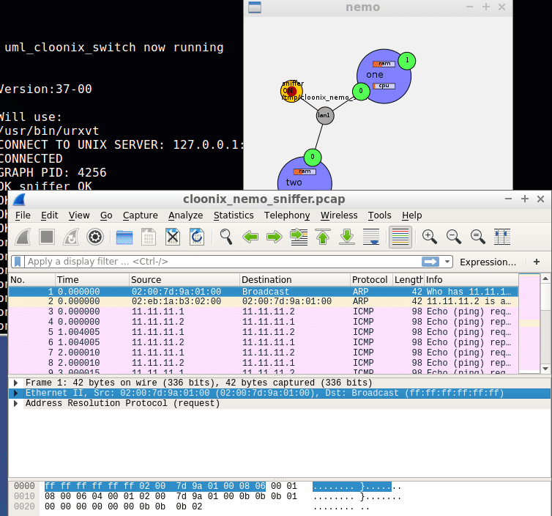Screen dimensions: 552x516
Task: Go to next packet green arrow
Action: (x=275, y=237)
